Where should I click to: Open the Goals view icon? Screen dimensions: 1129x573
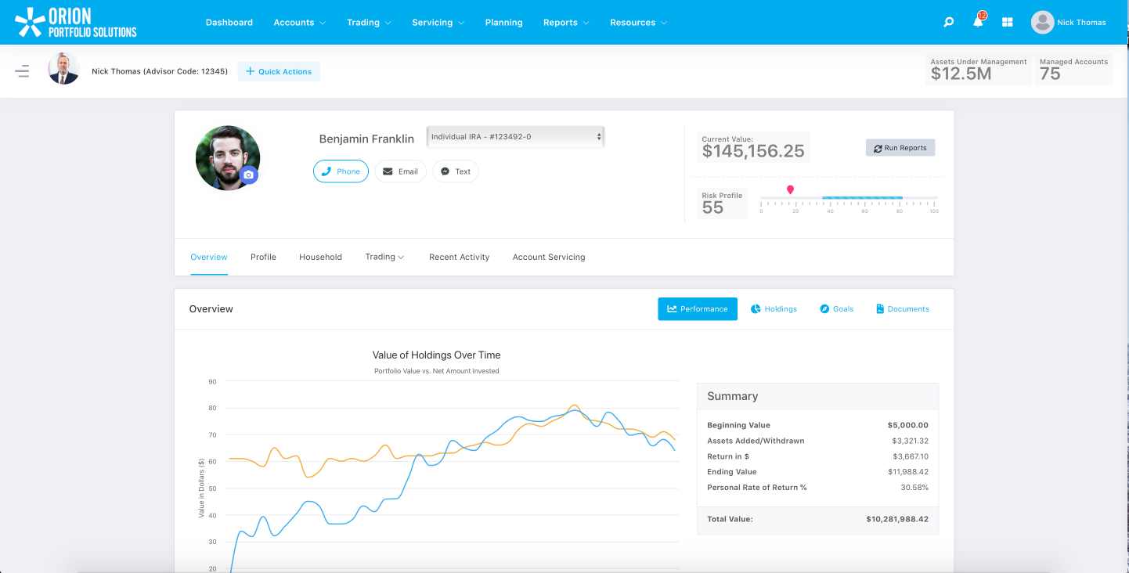[836, 308]
